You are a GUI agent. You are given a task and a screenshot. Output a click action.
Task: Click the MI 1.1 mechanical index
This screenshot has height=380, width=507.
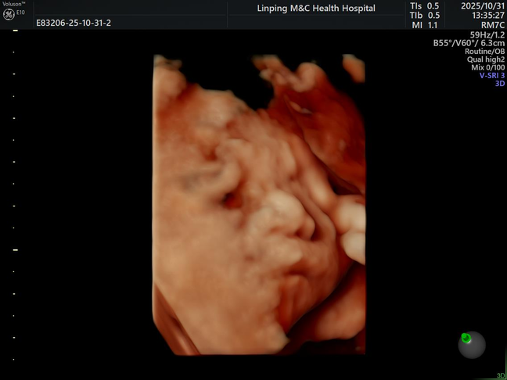click(x=424, y=25)
